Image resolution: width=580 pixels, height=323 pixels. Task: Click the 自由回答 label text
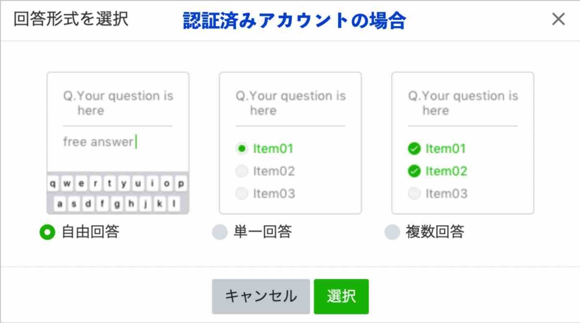pos(91,232)
